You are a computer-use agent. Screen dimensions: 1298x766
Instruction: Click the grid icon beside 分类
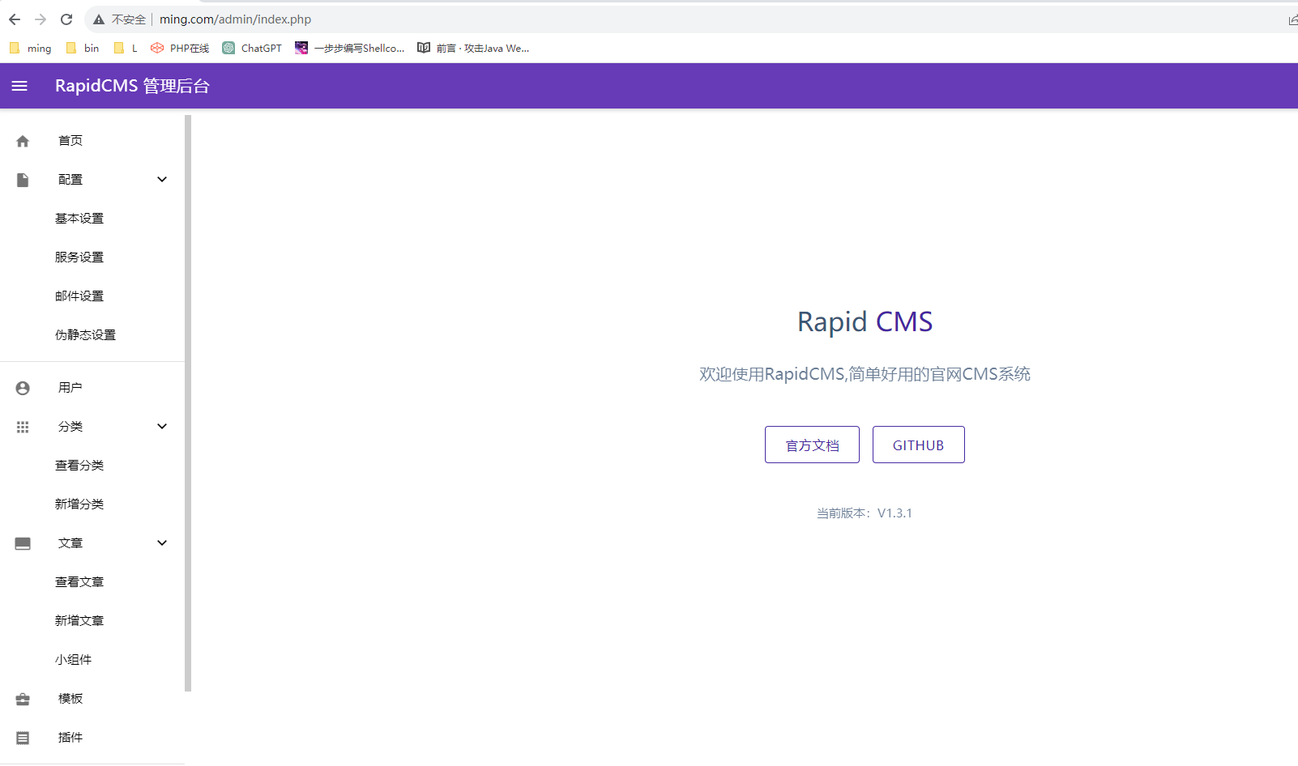pos(23,427)
